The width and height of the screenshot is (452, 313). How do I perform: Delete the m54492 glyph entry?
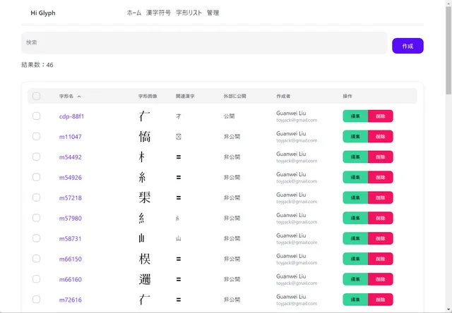(381, 157)
